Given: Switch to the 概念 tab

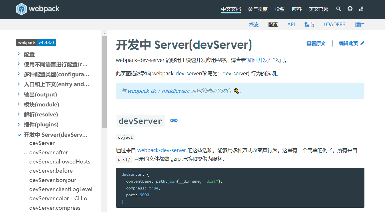Looking at the screenshot, I should pyautogui.click(x=254, y=25).
